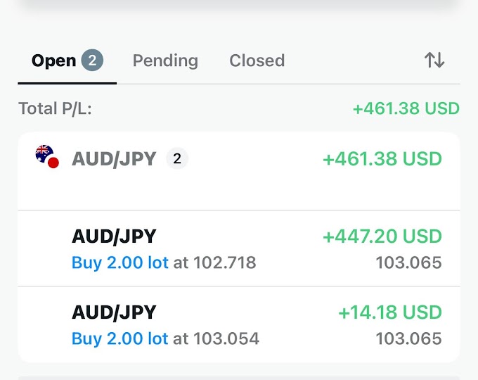Tap Buy 2.00 lot link at 102.718
The width and height of the screenshot is (478, 380).
(119, 263)
